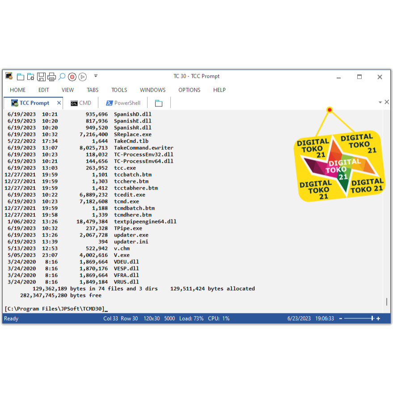Viewport: 393px width, 393px height.
Task: Click the '5000' buffer size indicator
Action: pos(169,319)
